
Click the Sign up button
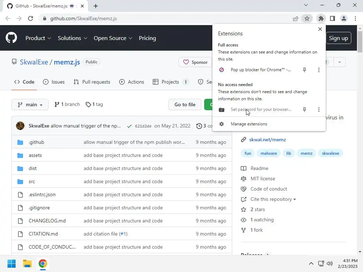pos(339,38)
